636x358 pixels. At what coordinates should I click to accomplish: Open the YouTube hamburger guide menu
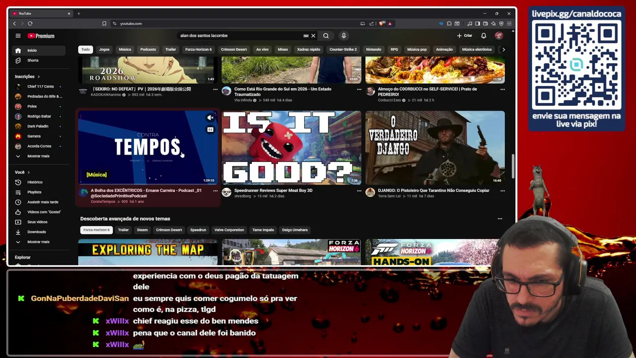pyautogui.click(x=18, y=36)
